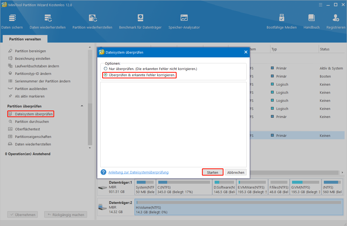347x226 pixels.
Task: Click Dateisystem überprüfen in sidebar
Action: tap(30, 114)
